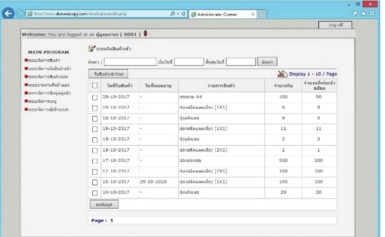Click the Log off button
Viewport: 385px width, 237px height.
(335, 25)
